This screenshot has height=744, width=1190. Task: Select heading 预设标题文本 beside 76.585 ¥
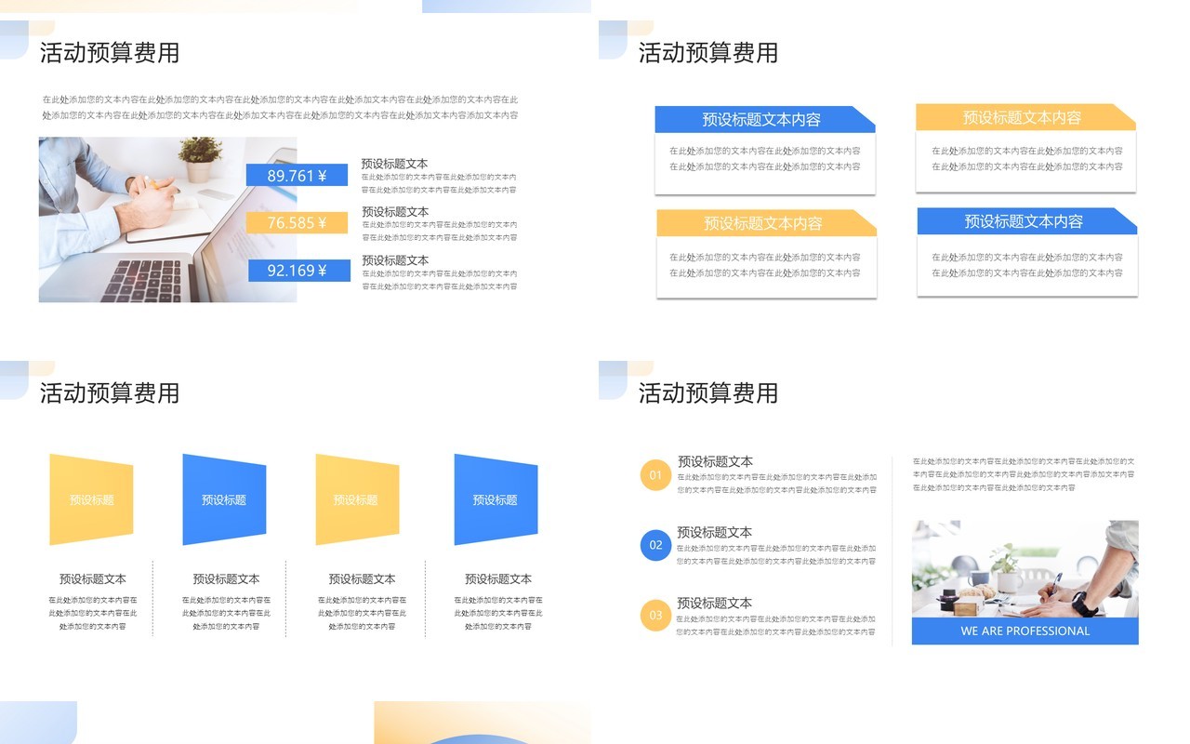click(395, 211)
